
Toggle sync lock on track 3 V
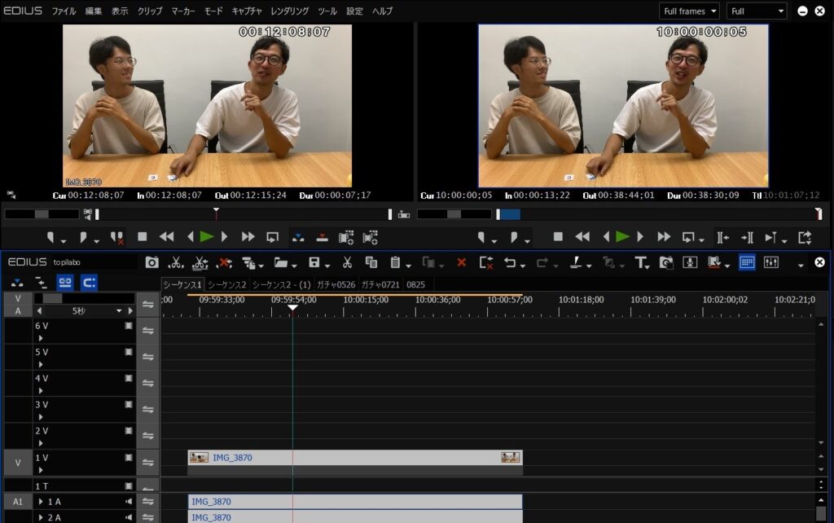coord(147,410)
